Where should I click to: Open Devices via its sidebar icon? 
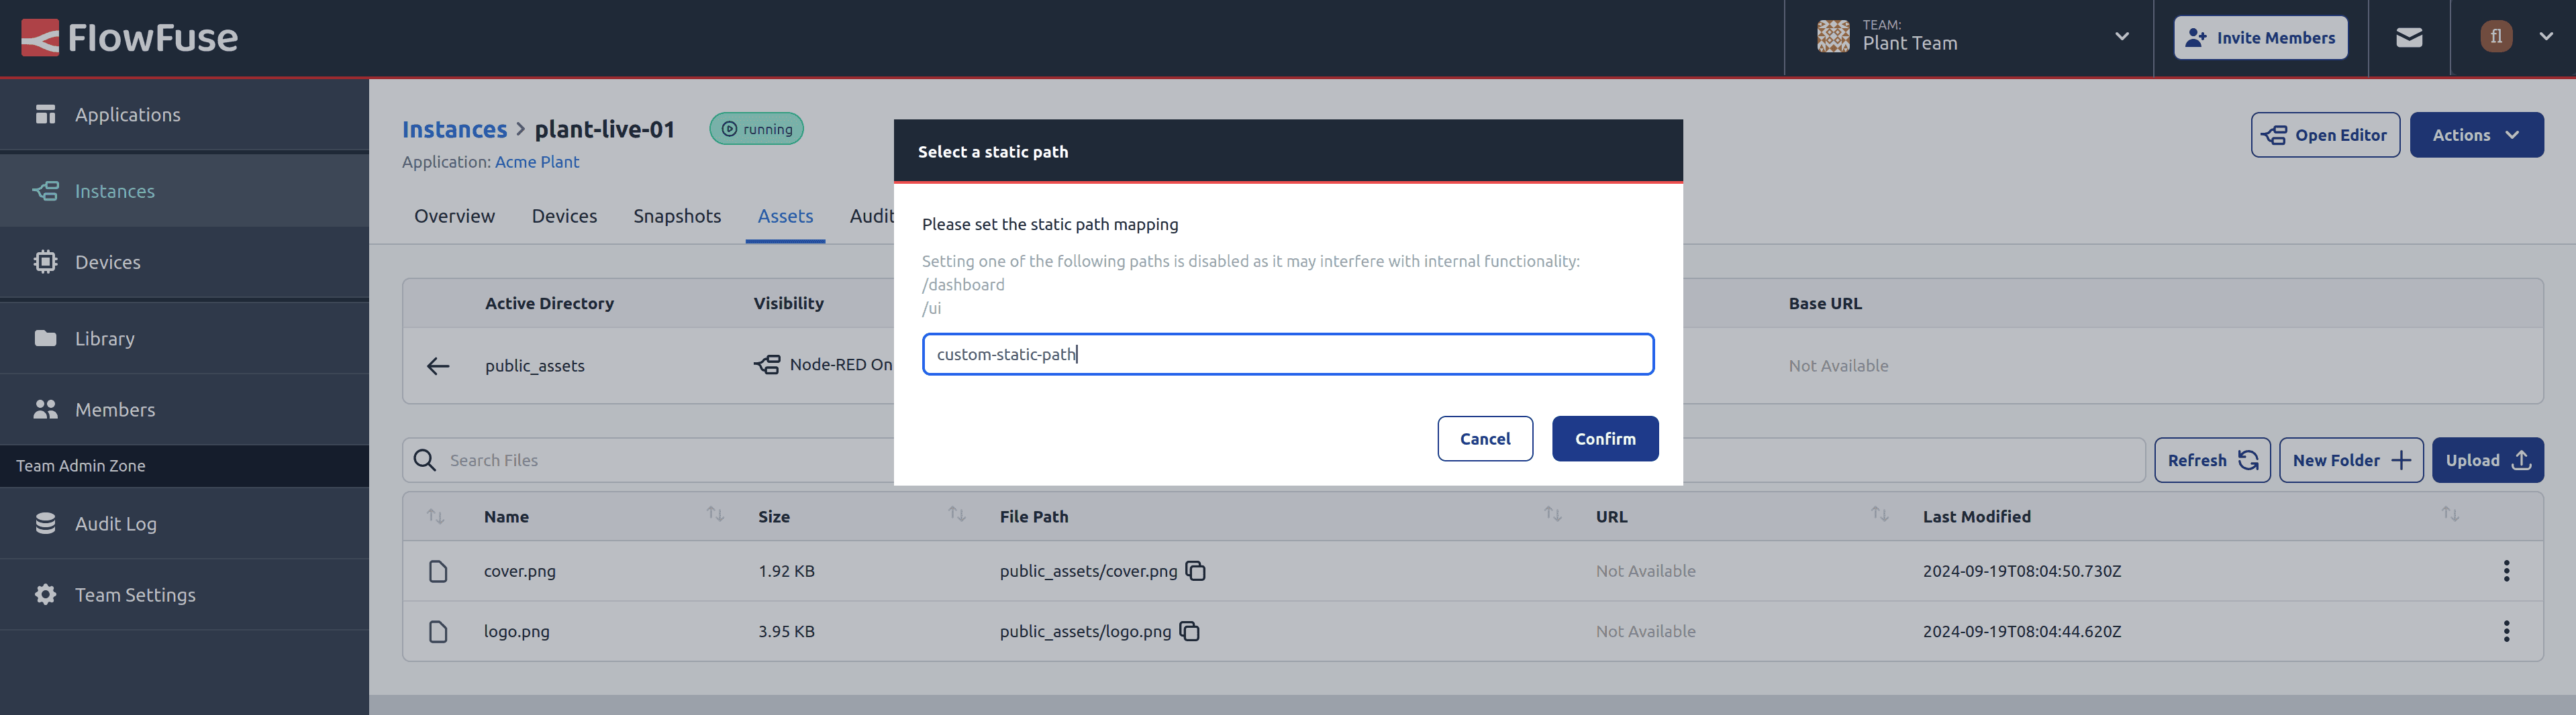46,261
